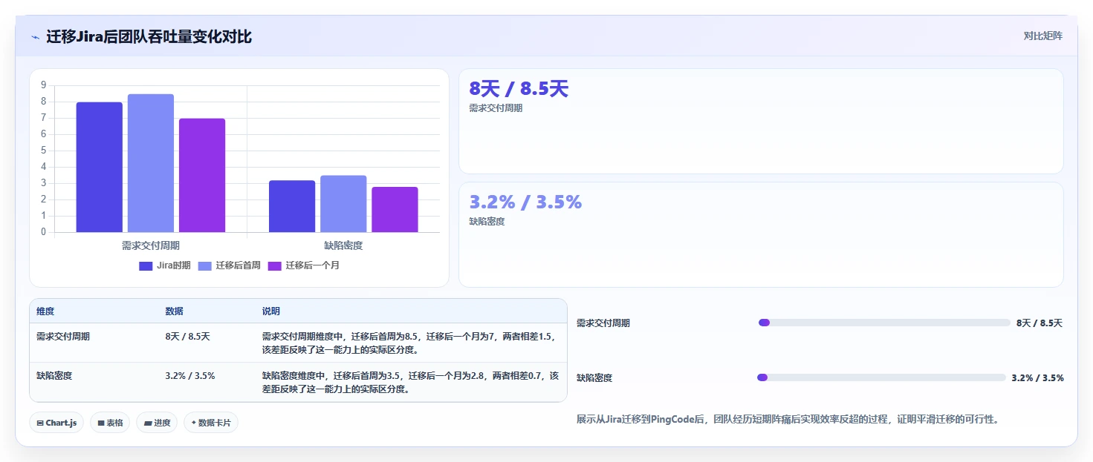Click the 迁移后一个月 bar for 需求交付周期
Viewport: 1093px width, 462px height.
click(x=202, y=175)
